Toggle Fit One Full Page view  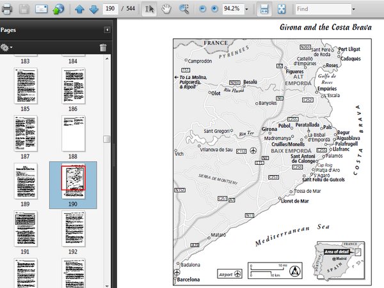click(x=282, y=10)
